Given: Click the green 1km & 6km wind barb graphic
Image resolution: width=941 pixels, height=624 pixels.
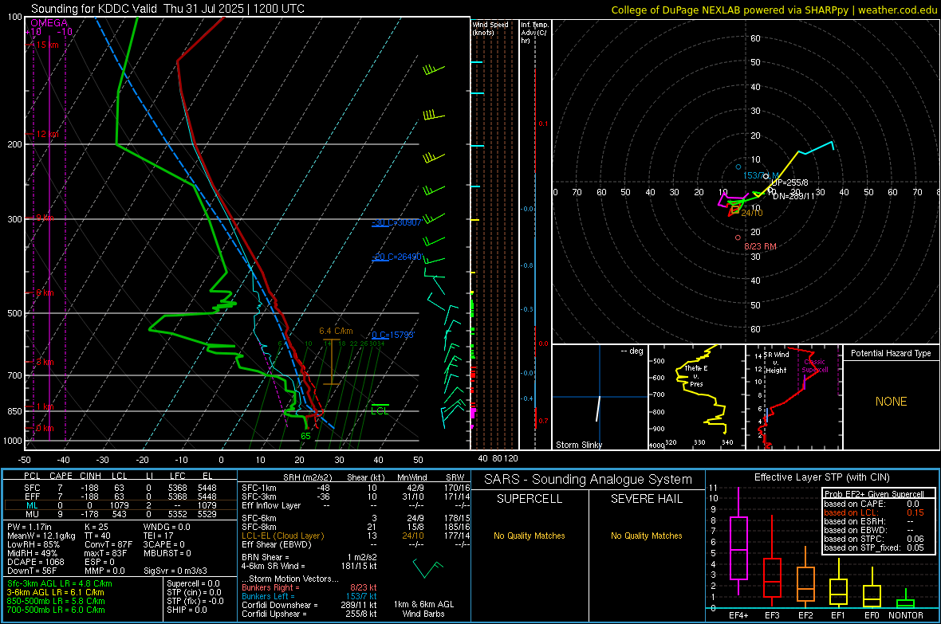Looking at the screenshot, I should [427, 568].
